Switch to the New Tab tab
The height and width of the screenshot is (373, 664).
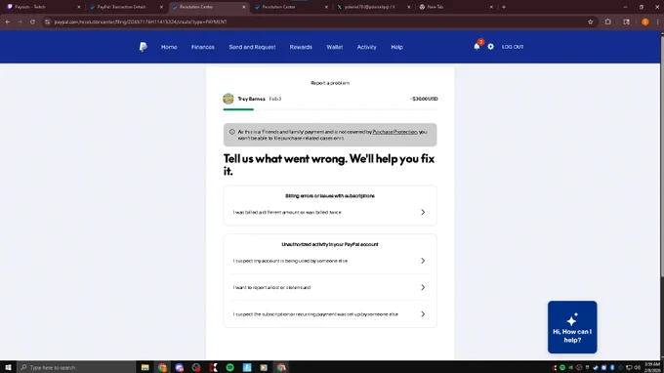(455, 7)
